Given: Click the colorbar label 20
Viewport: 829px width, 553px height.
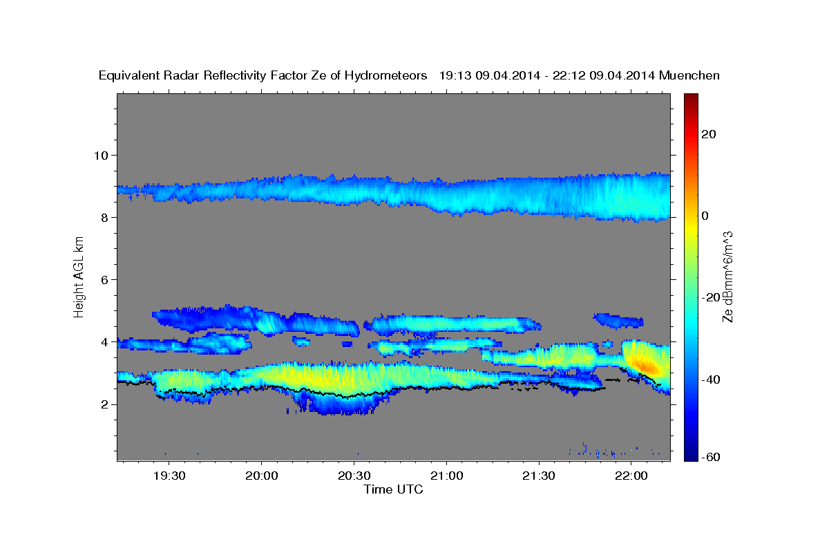Looking at the screenshot, I should (709, 134).
